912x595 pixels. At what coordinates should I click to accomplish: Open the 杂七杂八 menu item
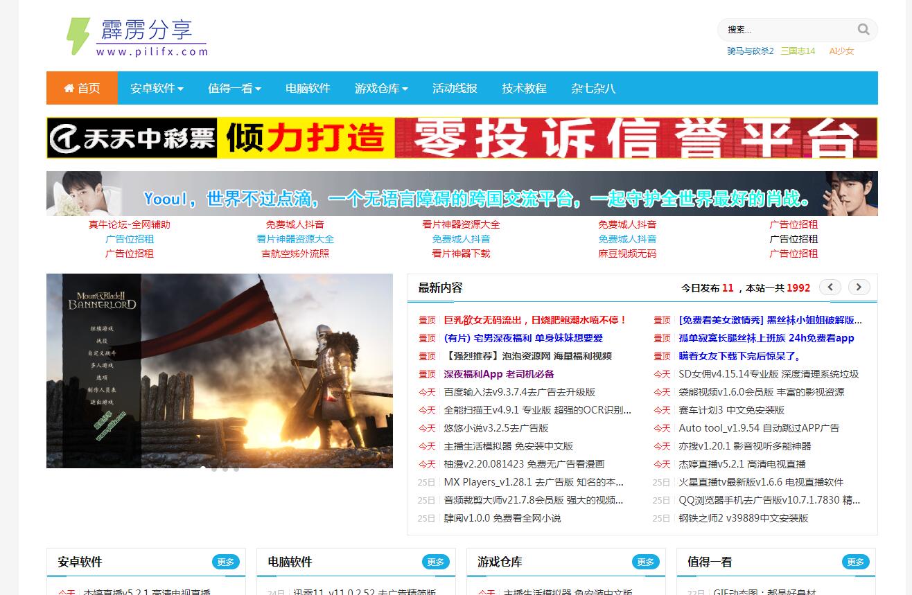(x=593, y=88)
